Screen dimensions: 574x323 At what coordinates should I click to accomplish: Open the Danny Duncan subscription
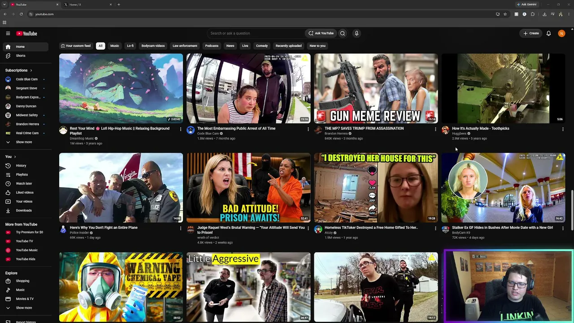[25, 106]
